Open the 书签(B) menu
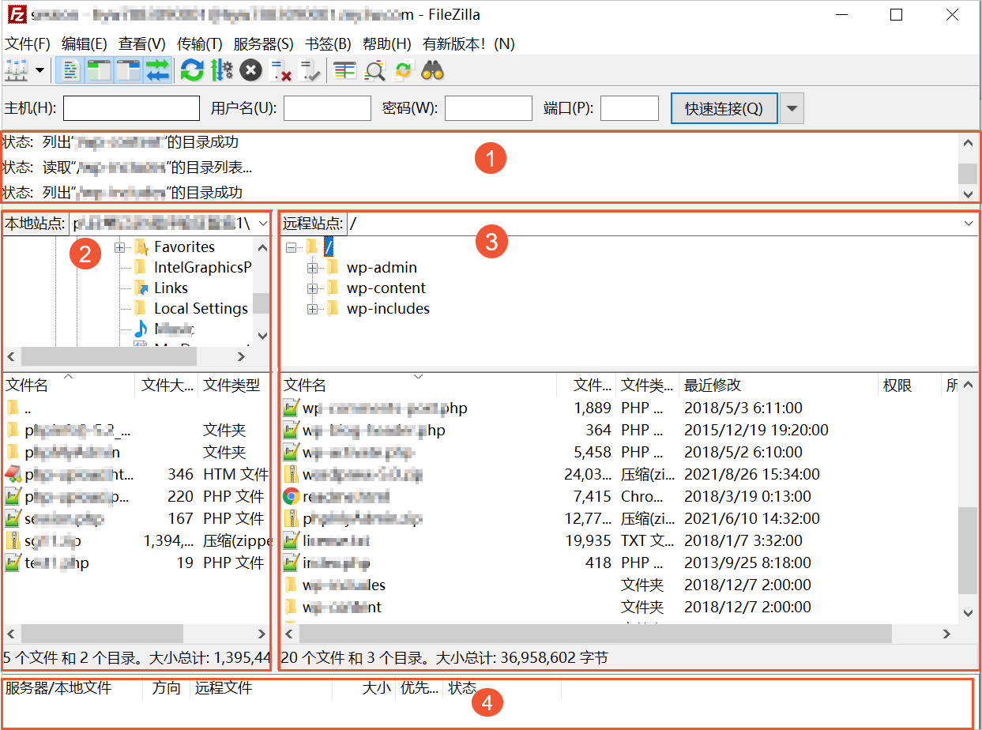Image resolution: width=982 pixels, height=730 pixels. [328, 44]
